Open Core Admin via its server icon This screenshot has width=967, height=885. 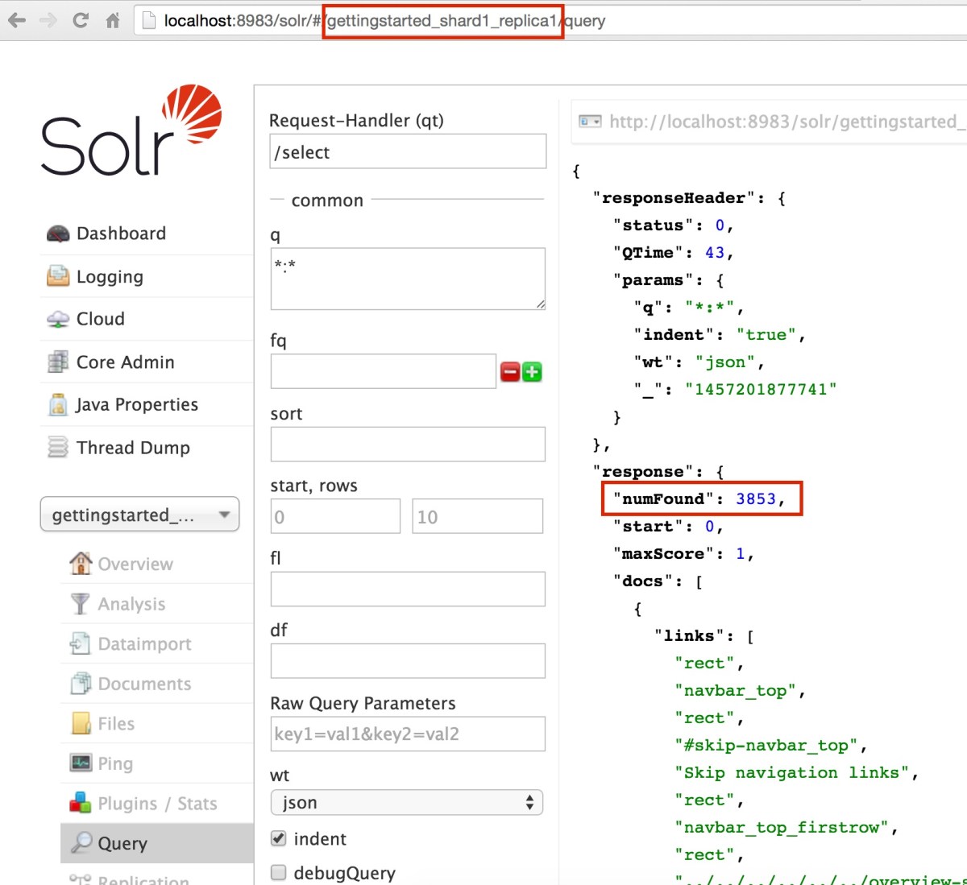(58, 362)
